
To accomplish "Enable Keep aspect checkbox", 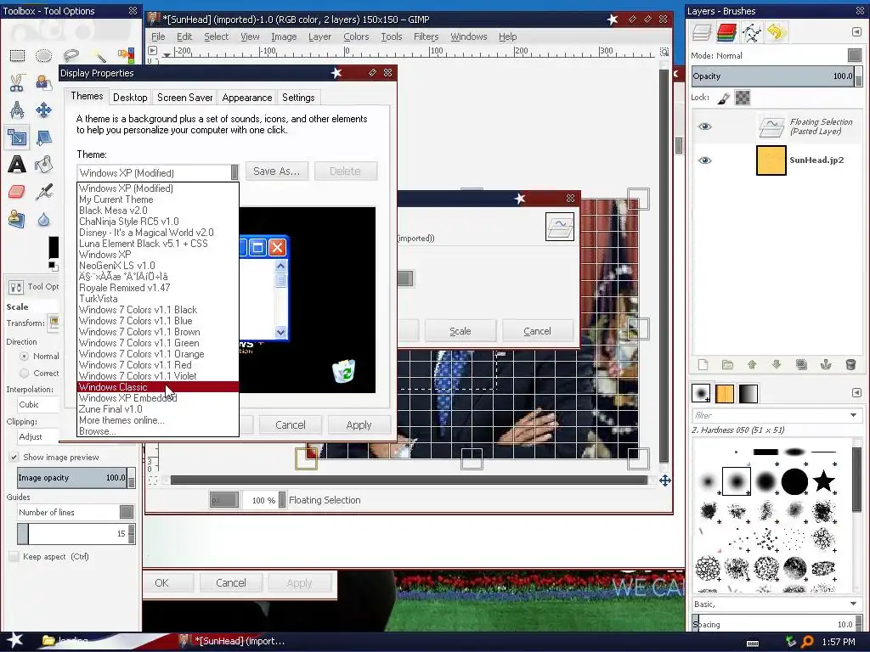I will click(14, 557).
